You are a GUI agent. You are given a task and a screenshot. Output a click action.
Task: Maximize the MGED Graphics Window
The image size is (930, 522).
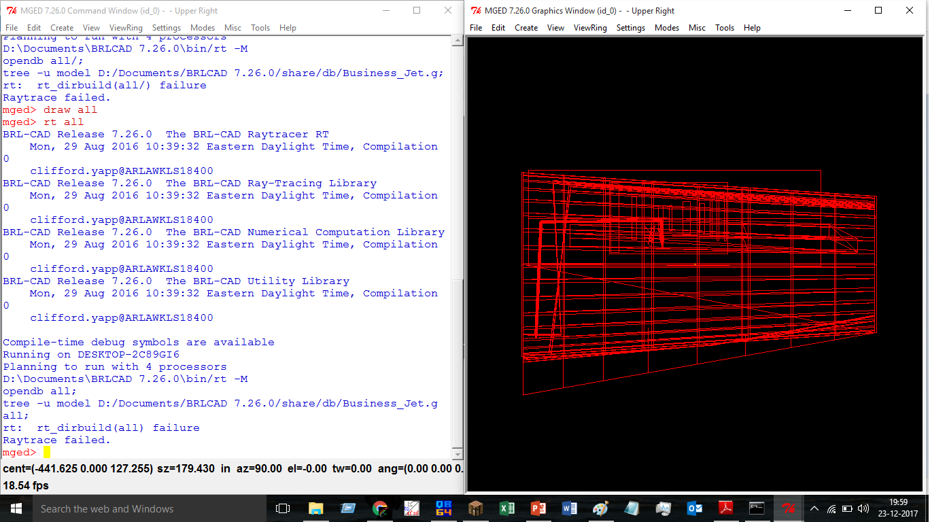[x=878, y=10]
